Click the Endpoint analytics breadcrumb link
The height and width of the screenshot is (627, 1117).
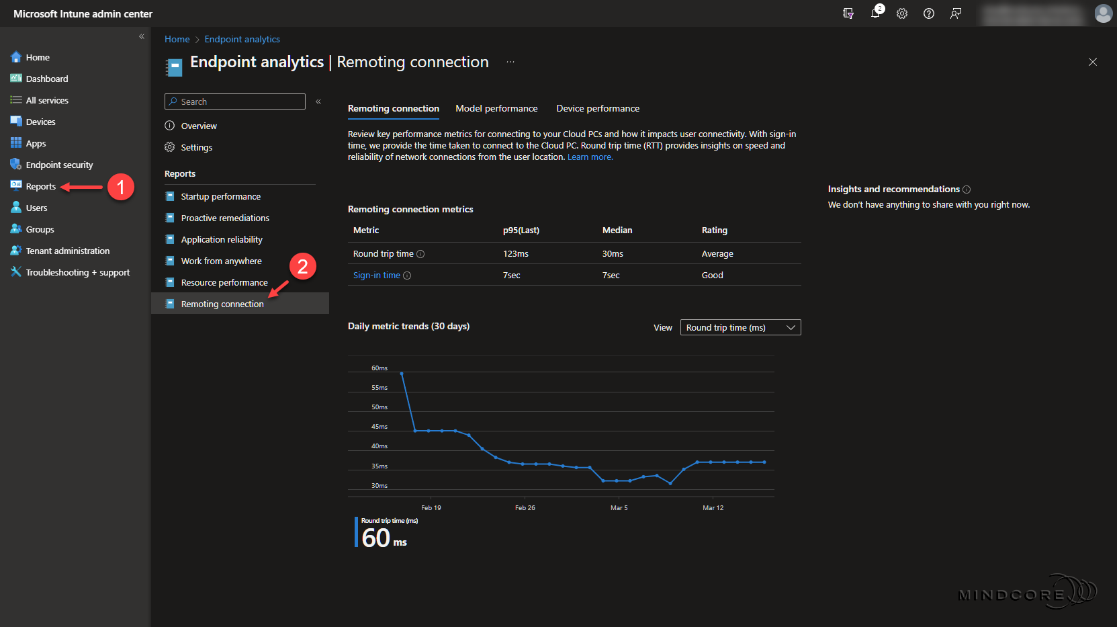tap(242, 40)
